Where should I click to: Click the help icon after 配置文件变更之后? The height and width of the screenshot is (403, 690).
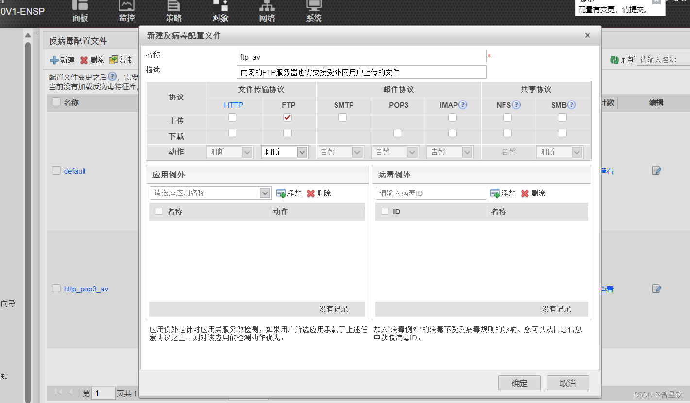tap(112, 76)
